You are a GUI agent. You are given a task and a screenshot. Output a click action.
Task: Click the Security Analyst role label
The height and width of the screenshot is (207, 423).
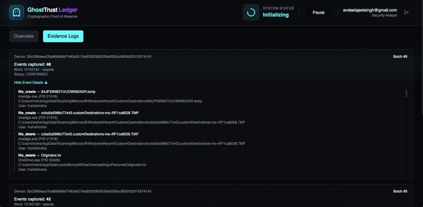tap(384, 15)
